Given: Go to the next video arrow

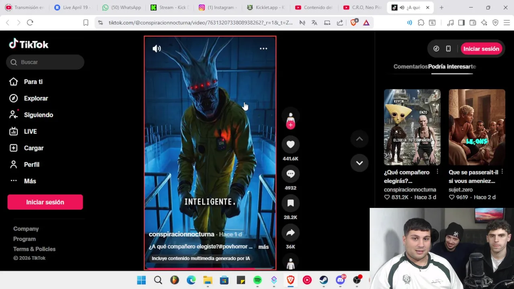Looking at the screenshot, I should pyautogui.click(x=359, y=163).
